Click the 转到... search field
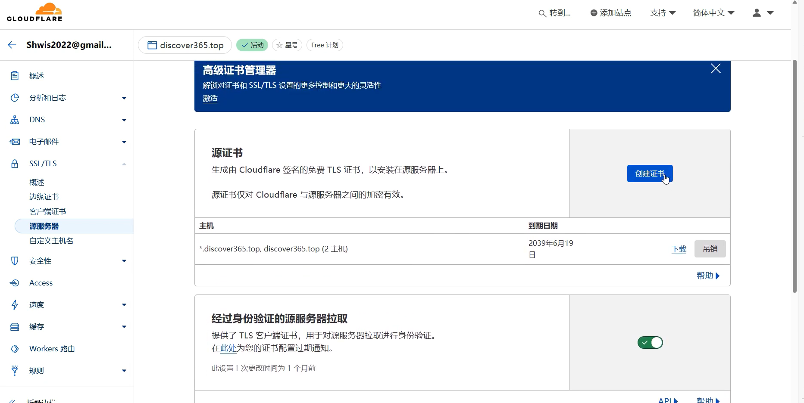This screenshot has width=804, height=403. pyautogui.click(x=555, y=13)
